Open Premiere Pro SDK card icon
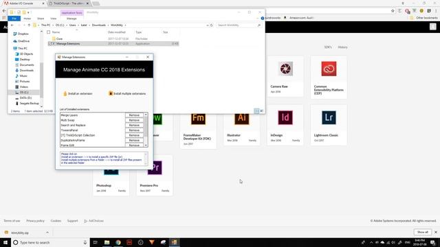This screenshot has height=247, width=440. point(155,167)
